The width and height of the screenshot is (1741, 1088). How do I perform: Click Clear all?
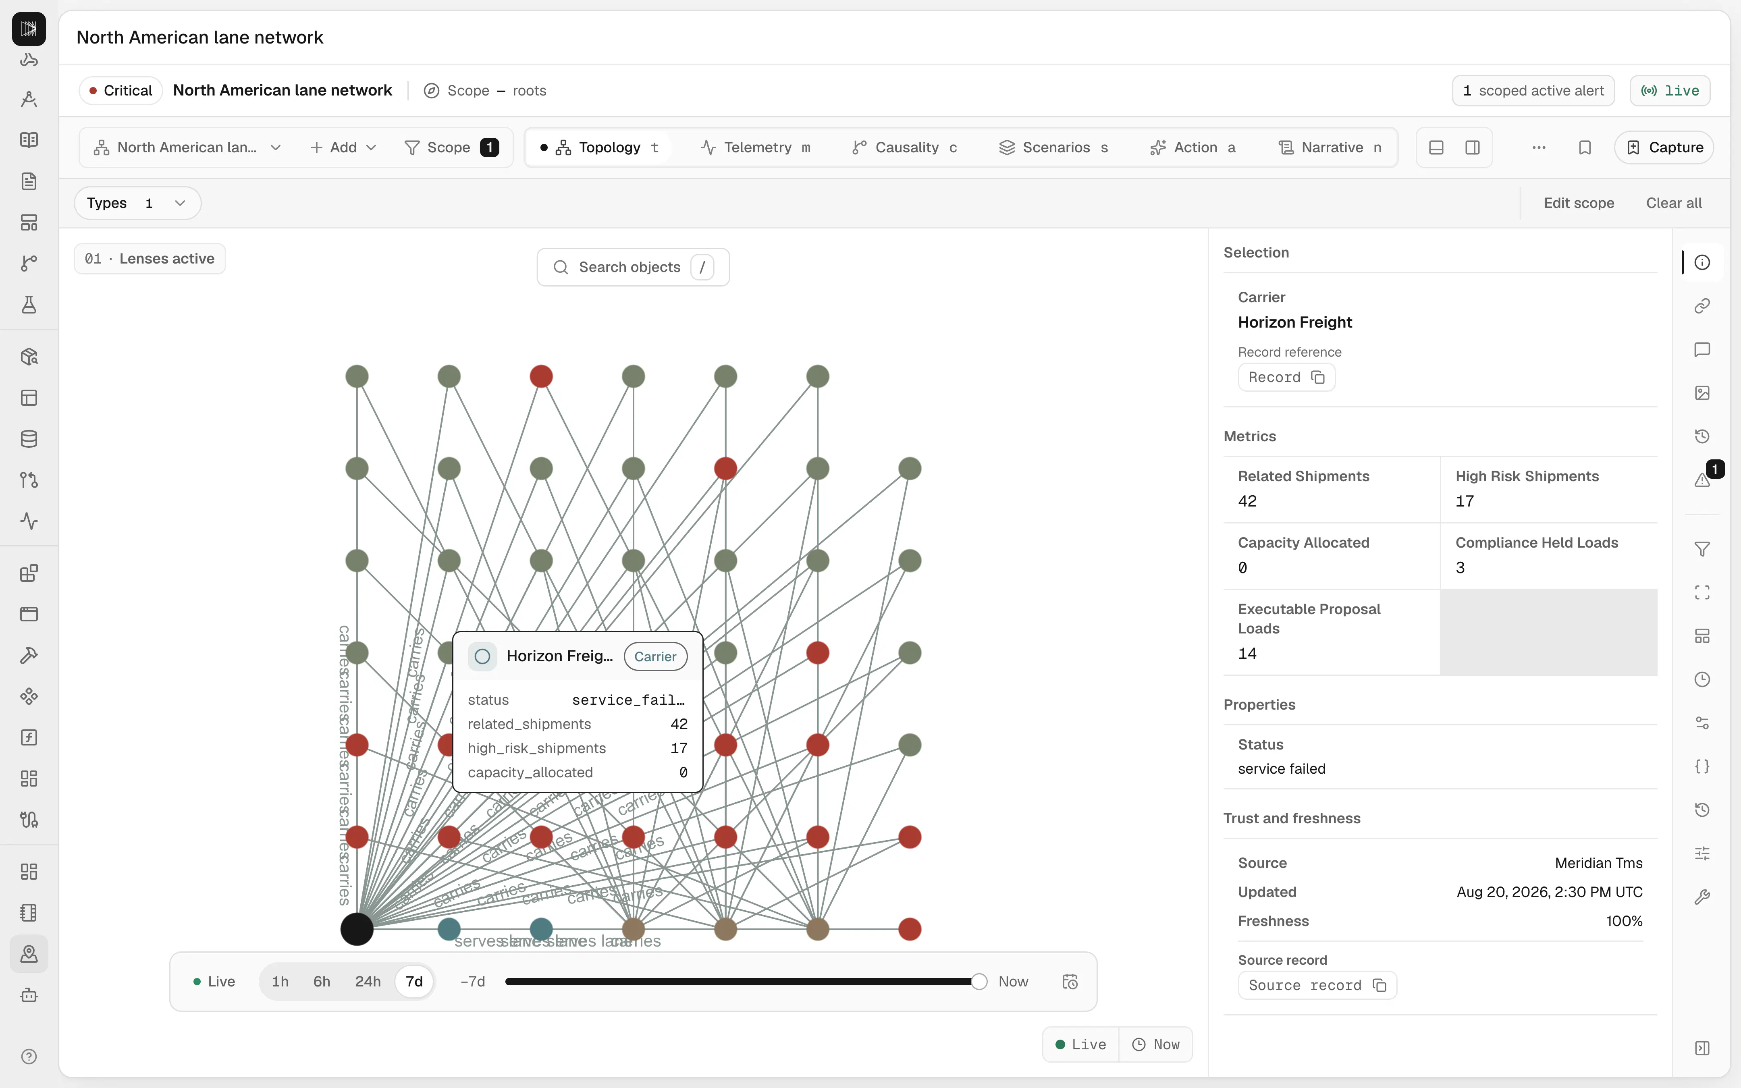[1673, 203]
